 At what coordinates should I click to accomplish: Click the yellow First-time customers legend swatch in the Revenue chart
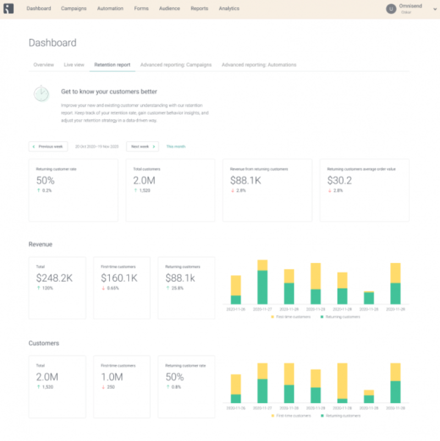tap(272, 317)
